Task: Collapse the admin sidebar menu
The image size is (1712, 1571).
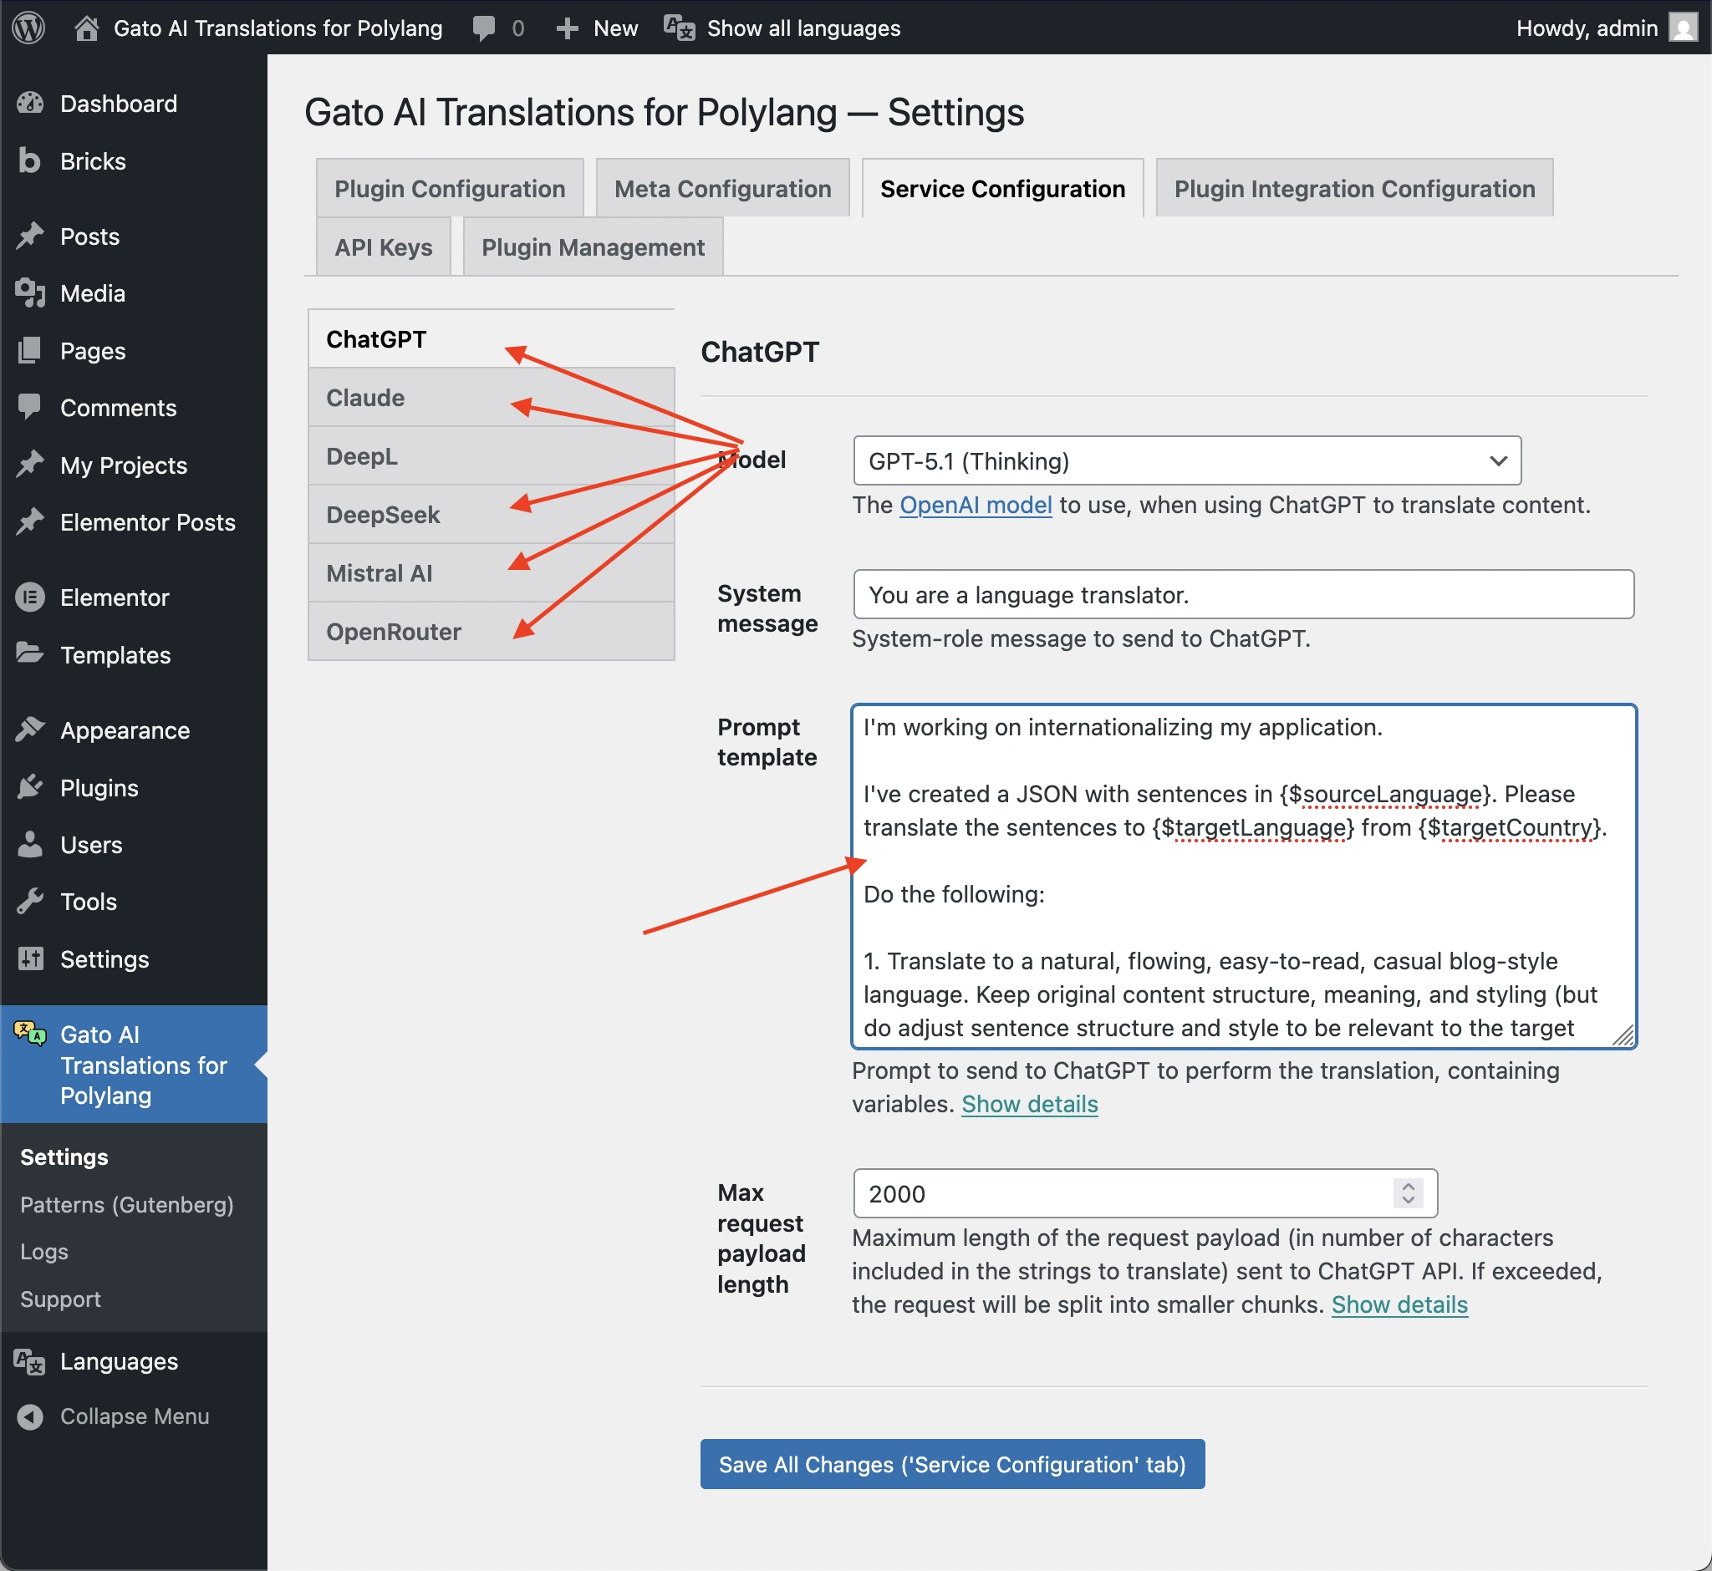Action: tap(30, 1416)
